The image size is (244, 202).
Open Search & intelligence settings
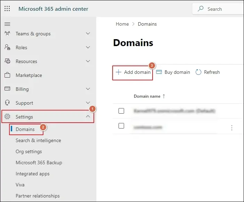click(x=38, y=140)
